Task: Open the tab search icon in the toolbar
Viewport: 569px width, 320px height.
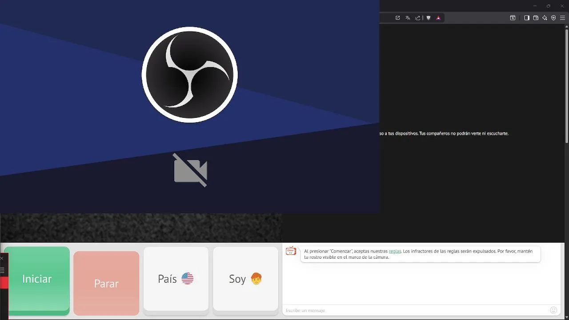Action: [x=513, y=18]
